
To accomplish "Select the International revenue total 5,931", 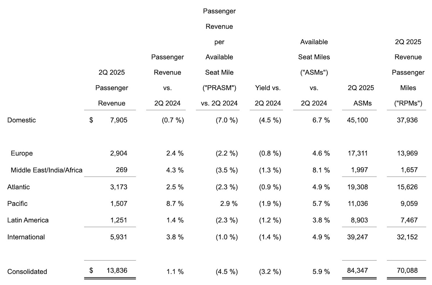I will [119, 237].
